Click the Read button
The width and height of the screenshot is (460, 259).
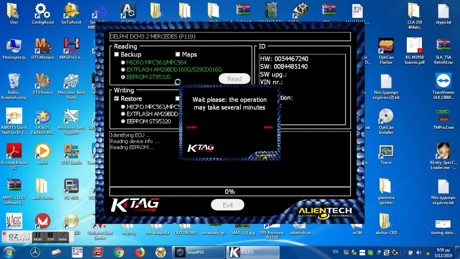pyautogui.click(x=234, y=79)
